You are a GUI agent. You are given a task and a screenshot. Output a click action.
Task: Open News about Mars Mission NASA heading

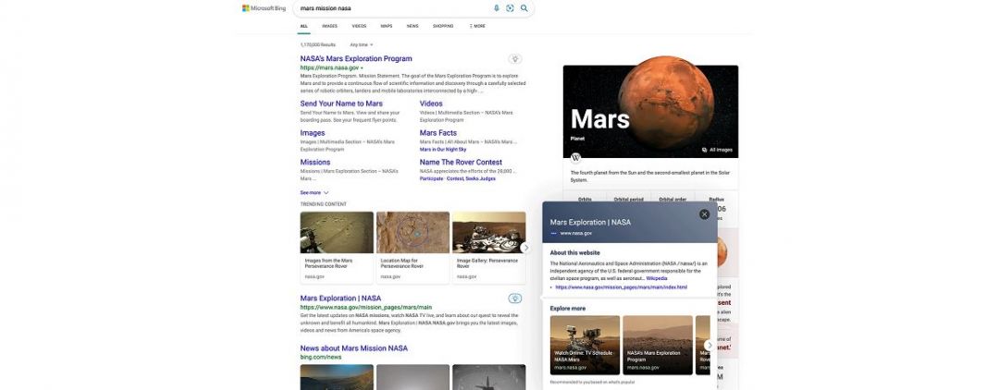(x=353, y=348)
